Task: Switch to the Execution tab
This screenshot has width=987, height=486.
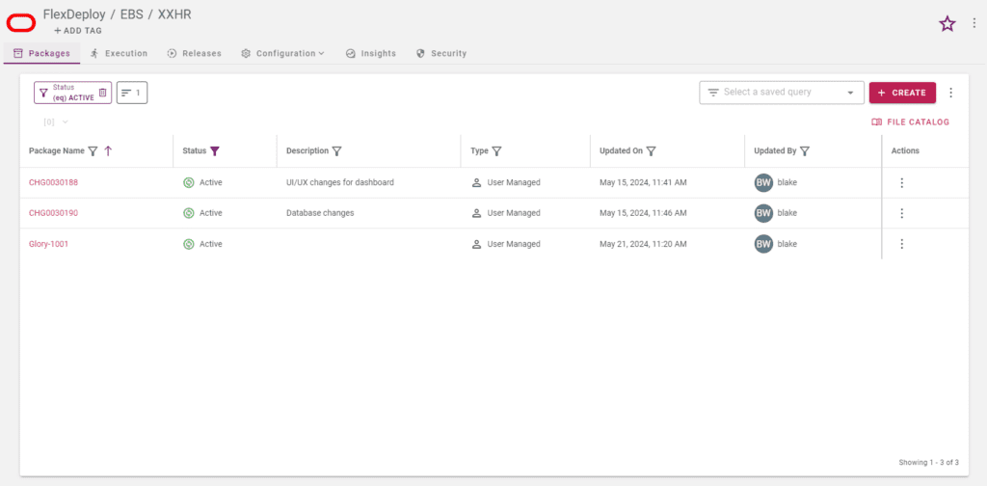Action: [x=119, y=53]
